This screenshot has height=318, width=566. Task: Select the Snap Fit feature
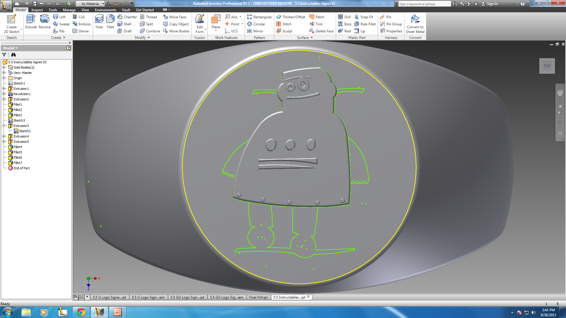[364, 17]
